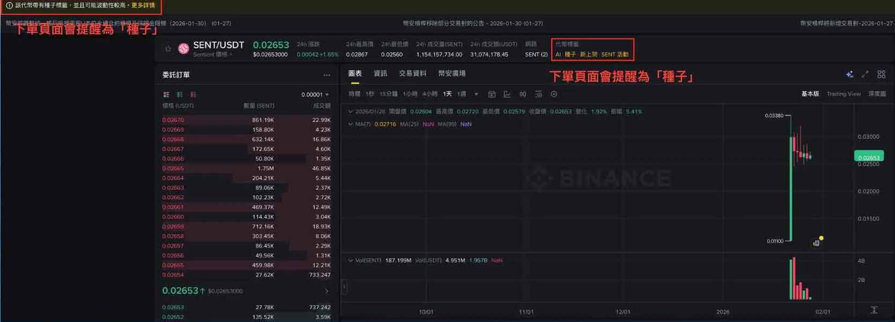Click the 0.03380 high price marker
The height and width of the screenshot is (322, 895).
(774, 115)
